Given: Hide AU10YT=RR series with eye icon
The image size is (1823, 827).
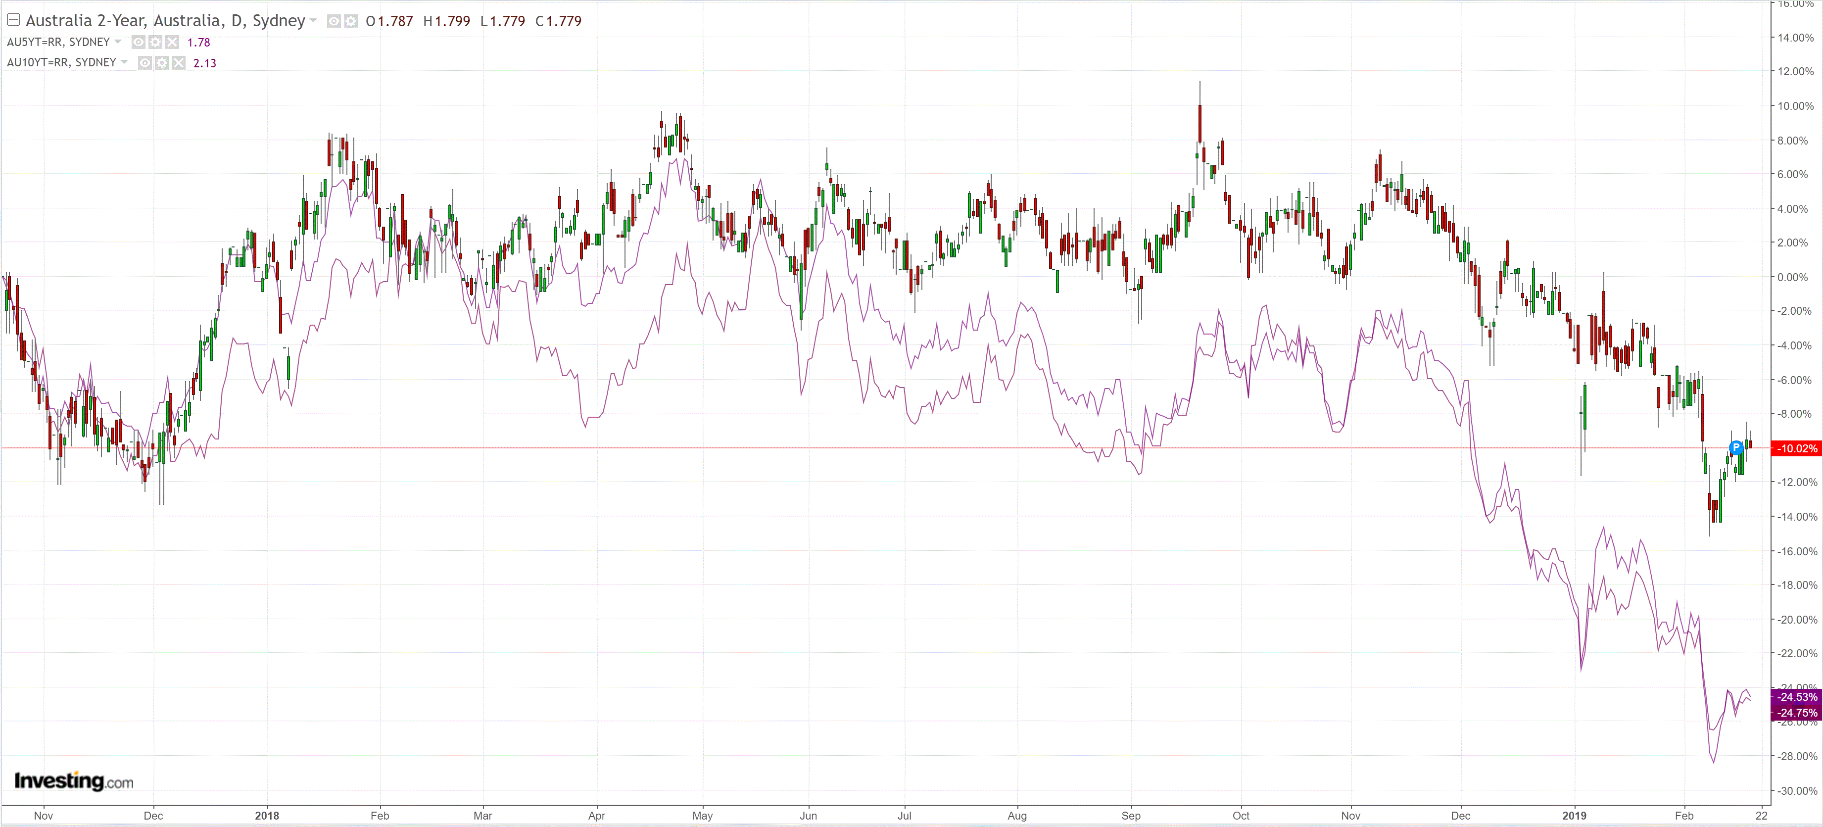Looking at the screenshot, I should click(145, 63).
